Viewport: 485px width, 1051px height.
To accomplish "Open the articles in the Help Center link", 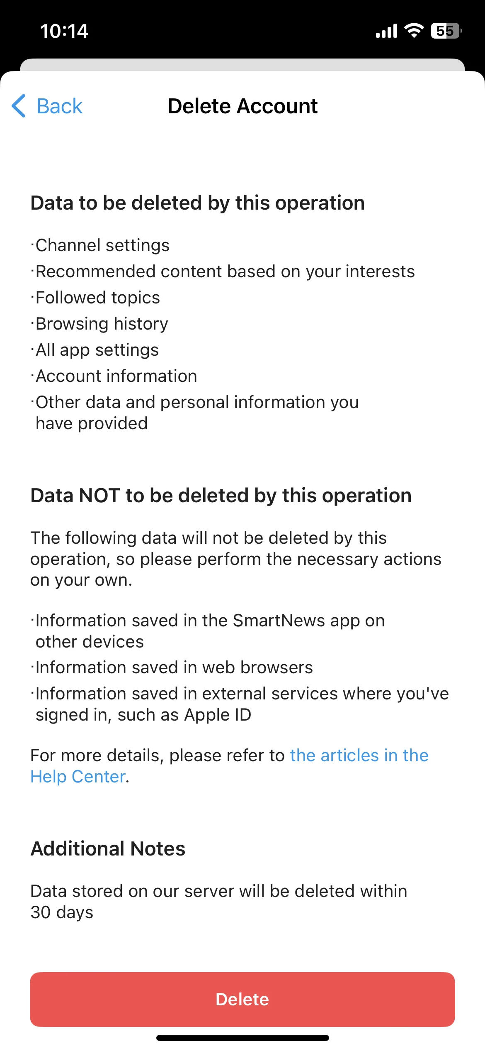I will (x=229, y=766).
